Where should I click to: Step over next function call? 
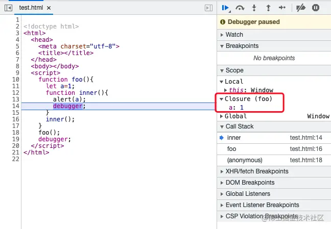point(240,8)
